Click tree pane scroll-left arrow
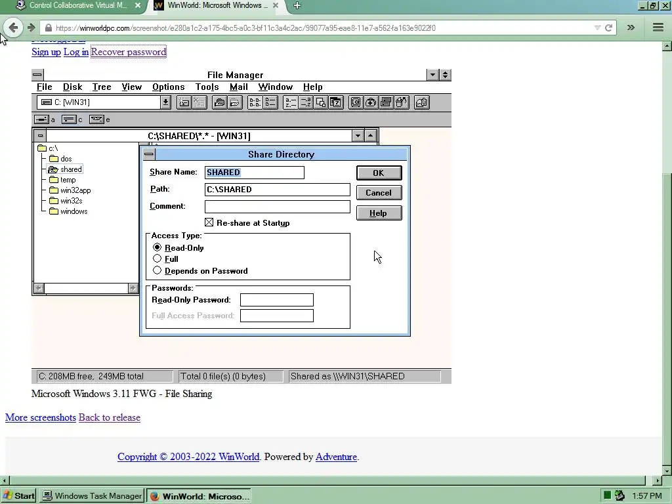The height and width of the screenshot is (504, 672). (x=39, y=288)
